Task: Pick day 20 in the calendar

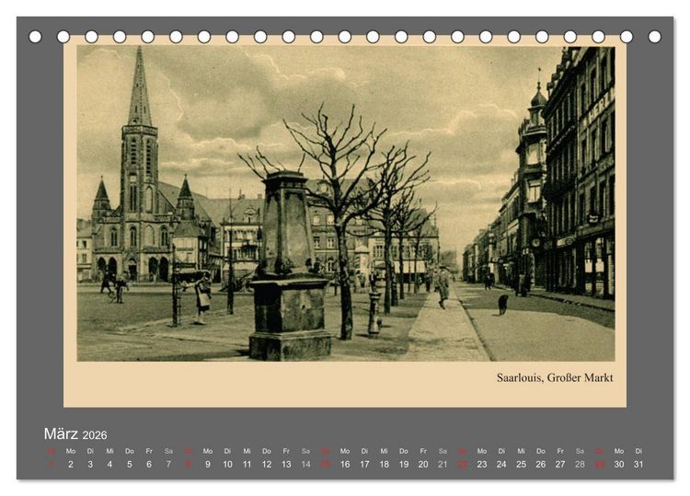Action: [423, 465]
